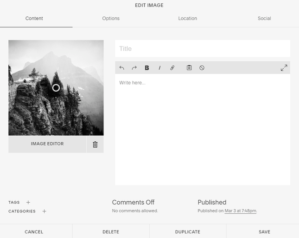
Task: Toggle bold formatting in the text editor
Action: point(147,68)
